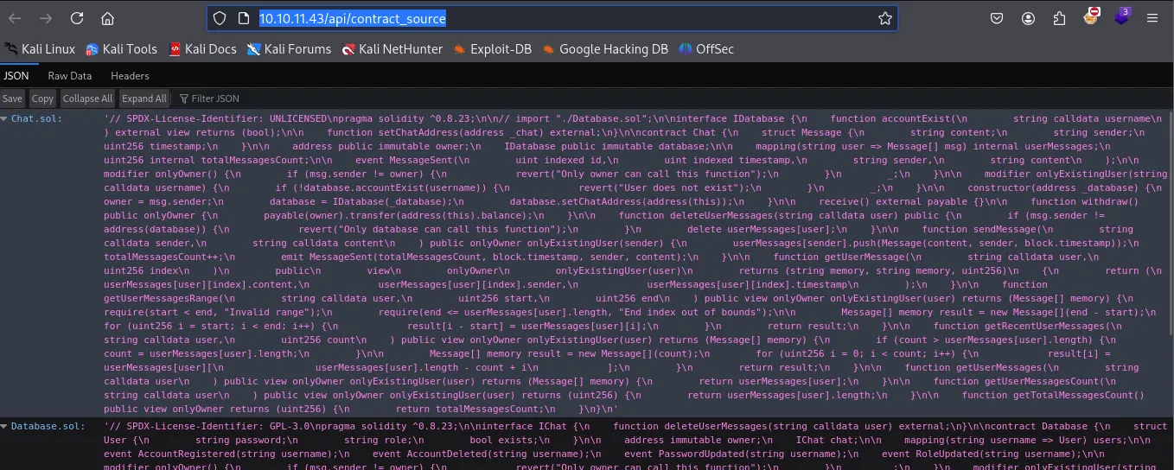Open the purple extension icon with badge
1174x470 pixels.
coord(1121,16)
